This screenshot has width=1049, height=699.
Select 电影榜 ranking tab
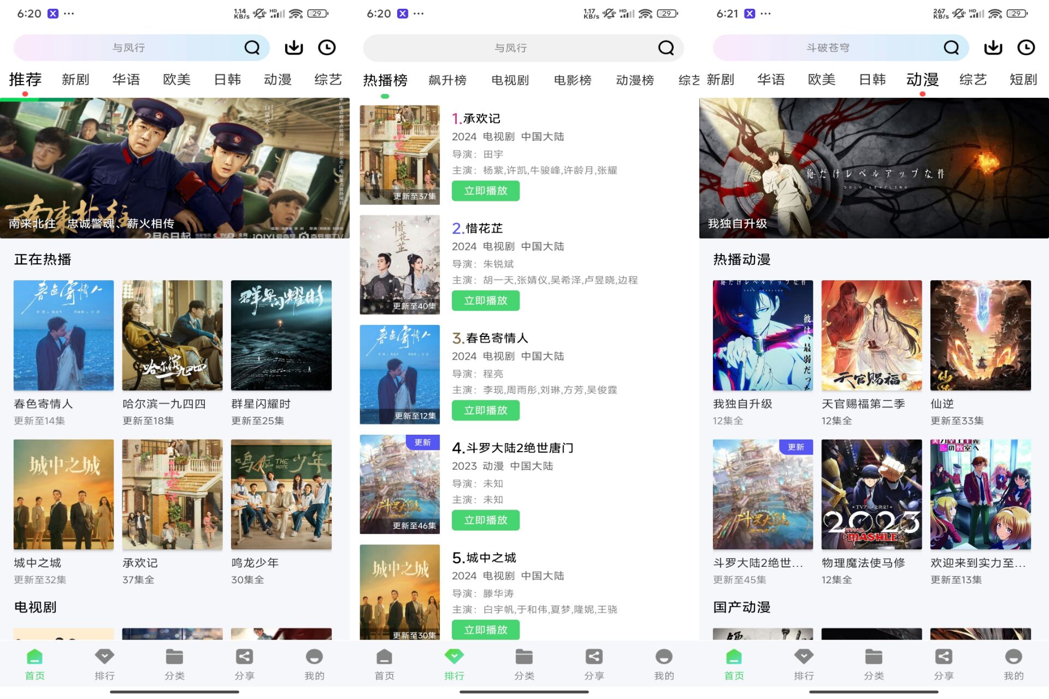(x=573, y=80)
